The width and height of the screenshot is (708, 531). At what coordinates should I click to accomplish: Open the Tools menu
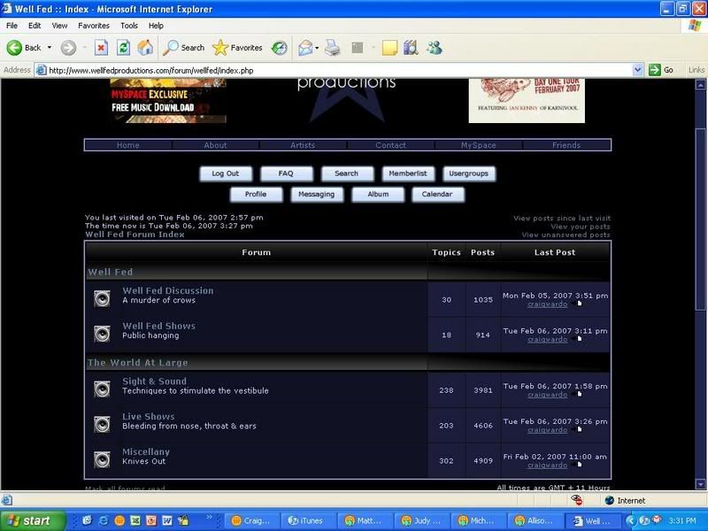tap(128, 26)
